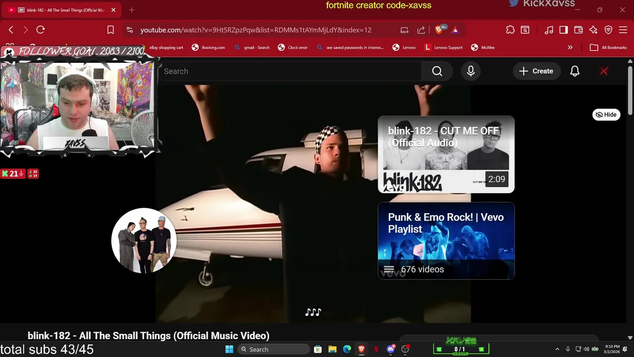The height and width of the screenshot is (357, 634).
Task: Open Netflix taskbar icon
Action: click(376, 350)
